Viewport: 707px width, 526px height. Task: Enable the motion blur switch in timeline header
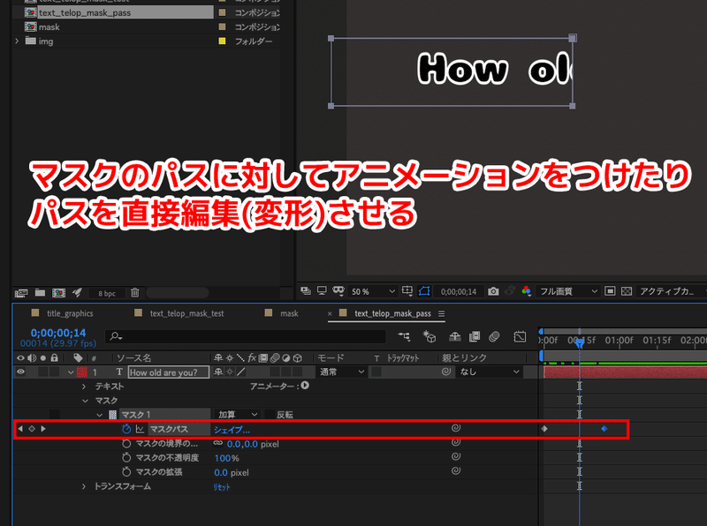(275, 356)
